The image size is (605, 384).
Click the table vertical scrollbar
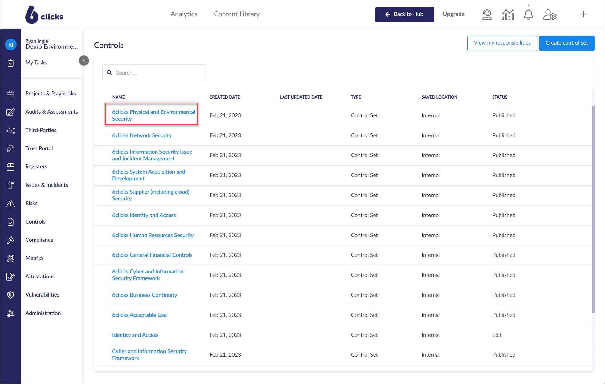click(593, 209)
